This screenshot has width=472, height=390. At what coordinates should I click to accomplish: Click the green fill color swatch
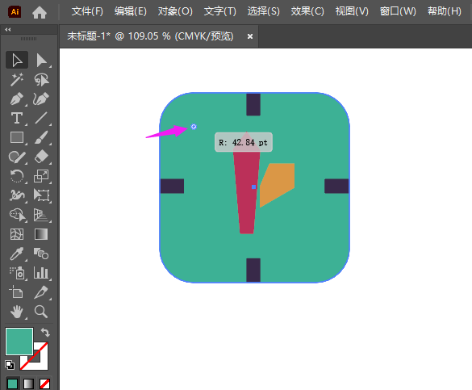click(x=19, y=342)
